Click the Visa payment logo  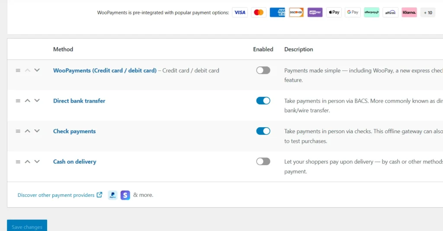click(240, 13)
